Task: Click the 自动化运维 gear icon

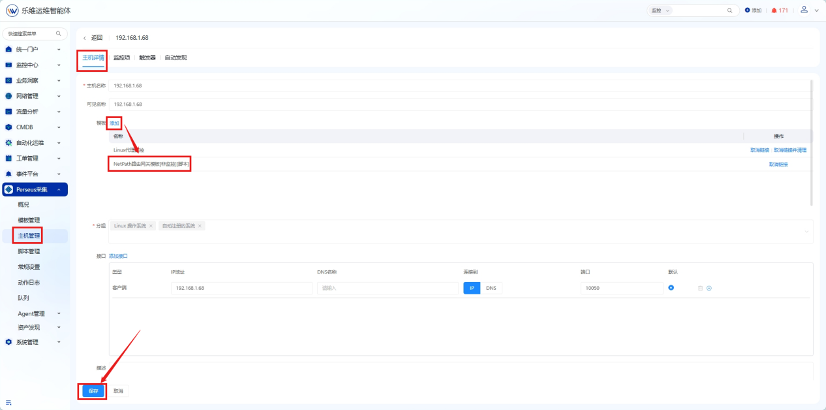Action: click(x=8, y=142)
